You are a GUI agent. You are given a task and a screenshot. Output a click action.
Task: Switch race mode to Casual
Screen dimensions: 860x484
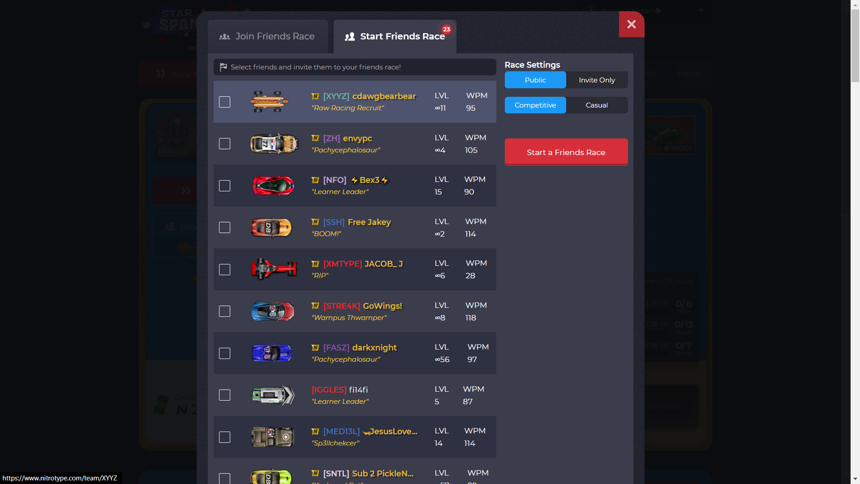coord(596,104)
